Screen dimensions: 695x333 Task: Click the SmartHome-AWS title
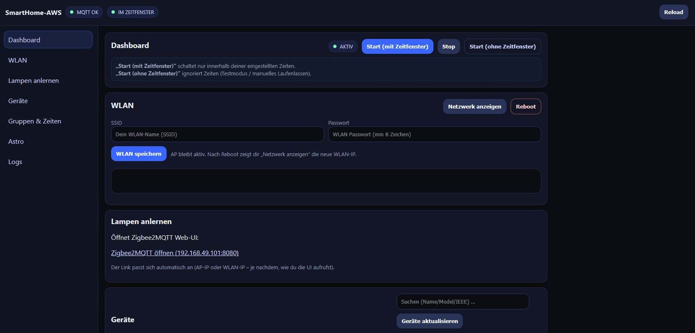pos(33,12)
